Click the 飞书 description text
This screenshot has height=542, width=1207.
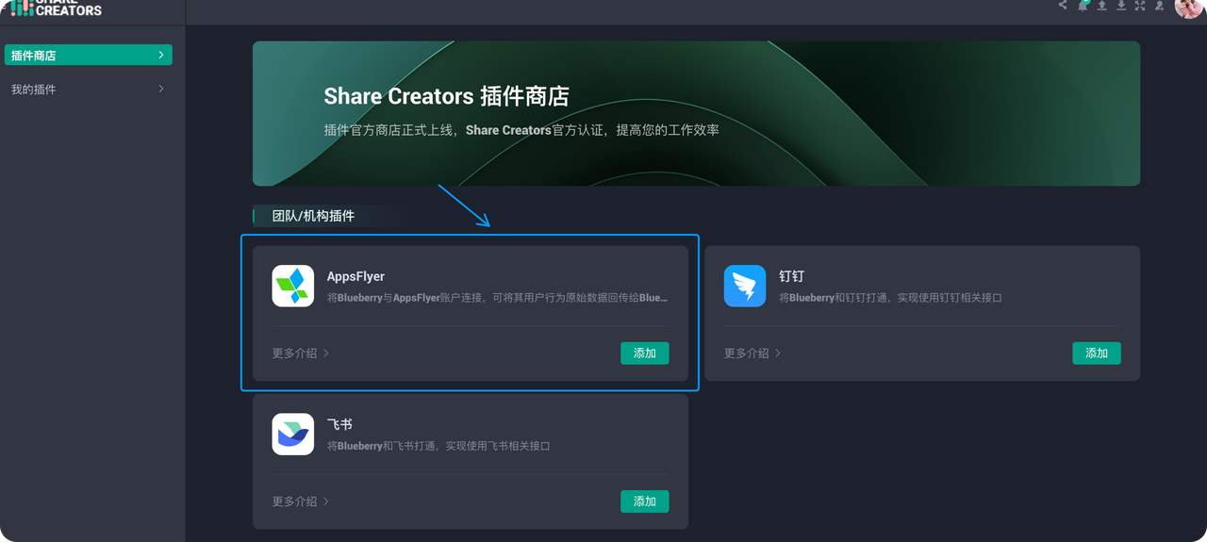pos(438,446)
